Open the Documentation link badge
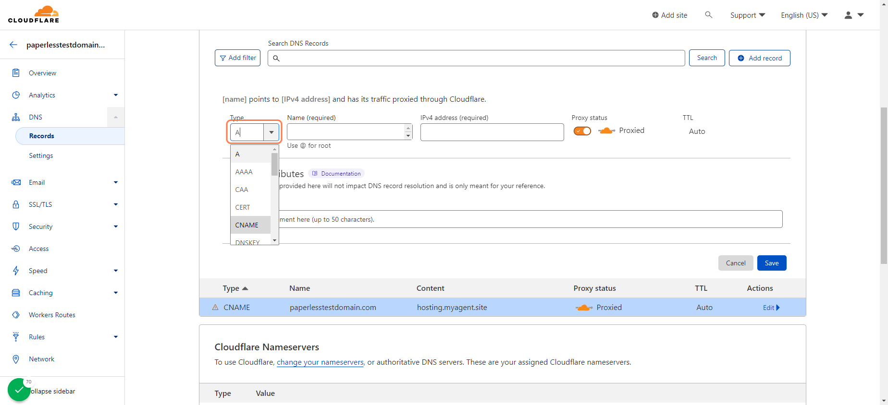This screenshot has width=888, height=405. pyautogui.click(x=336, y=174)
